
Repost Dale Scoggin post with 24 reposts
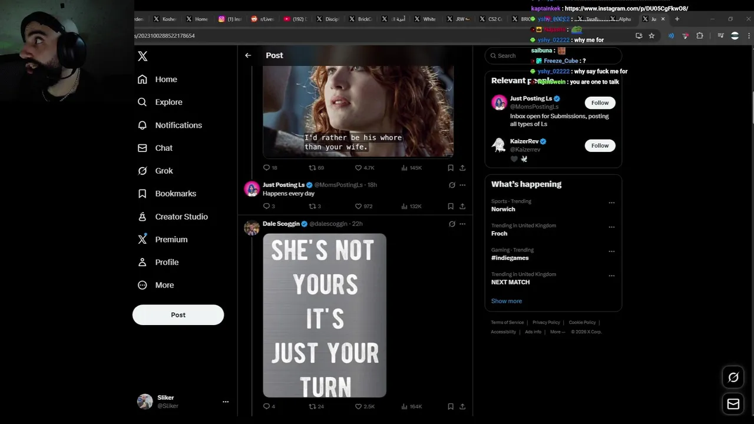(x=316, y=406)
